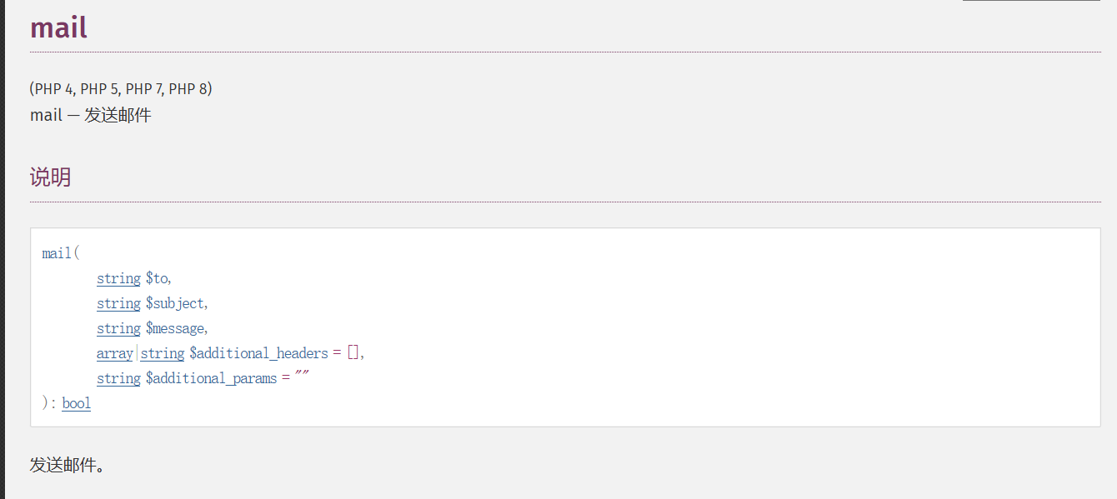Image resolution: width=1117 pixels, height=499 pixels.
Task: Open the string type link before $message
Action: 118,328
